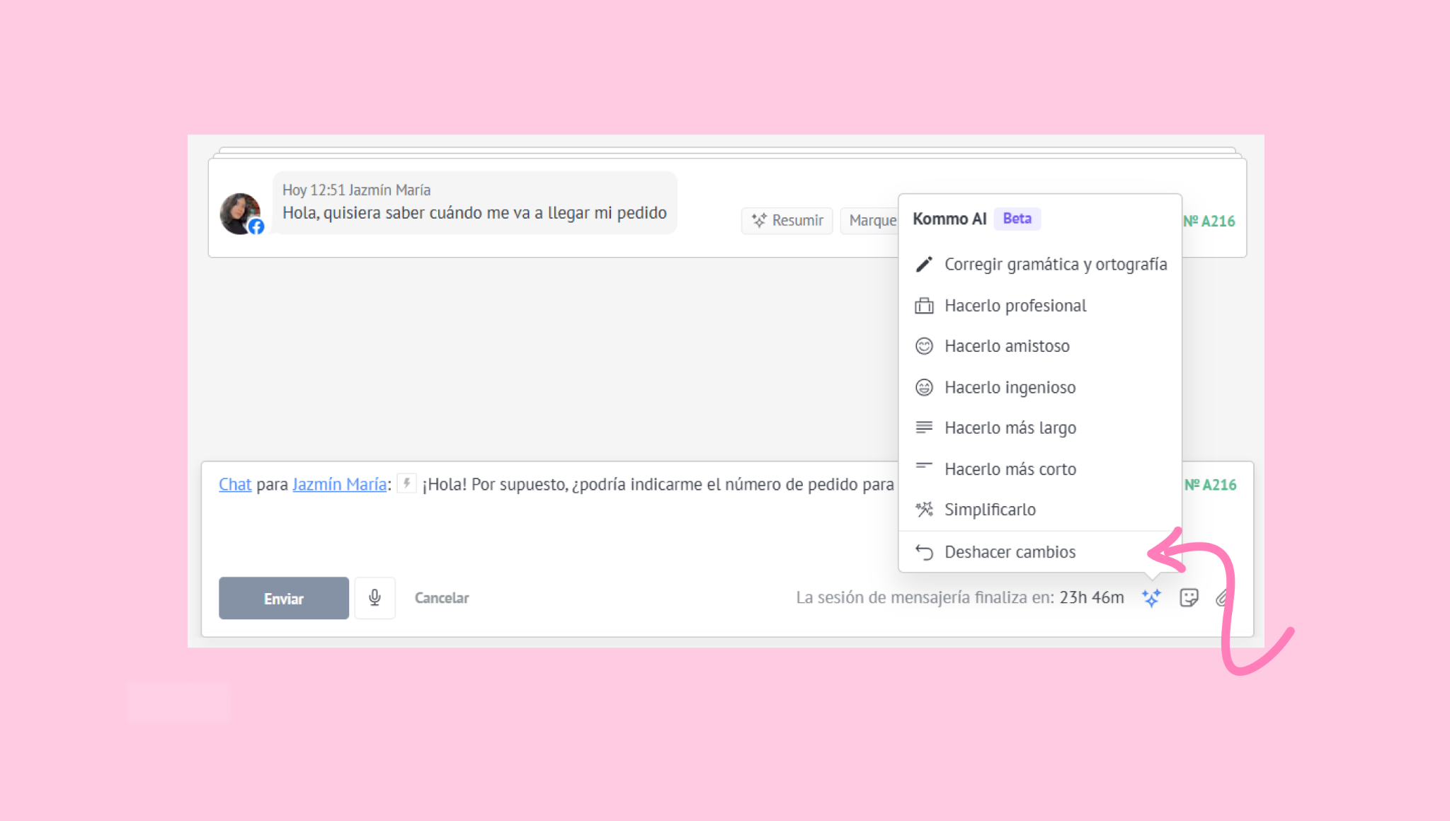The image size is (1450, 821).
Task: Click the Kommo AI sparkle icon
Action: [1151, 598]
